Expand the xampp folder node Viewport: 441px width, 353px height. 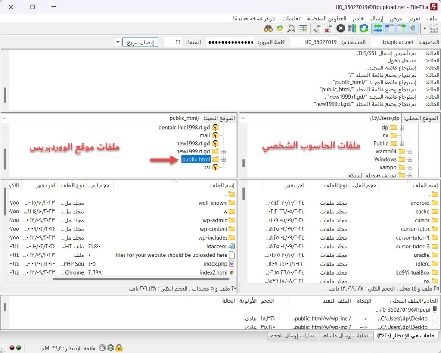pos(410,168)
